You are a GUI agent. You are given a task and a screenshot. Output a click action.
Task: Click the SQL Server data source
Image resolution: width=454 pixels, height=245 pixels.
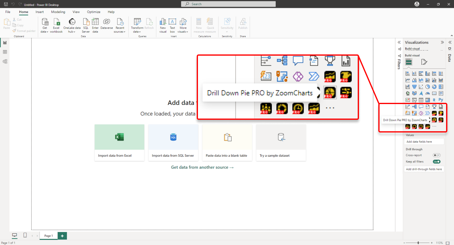click(86, 25)
